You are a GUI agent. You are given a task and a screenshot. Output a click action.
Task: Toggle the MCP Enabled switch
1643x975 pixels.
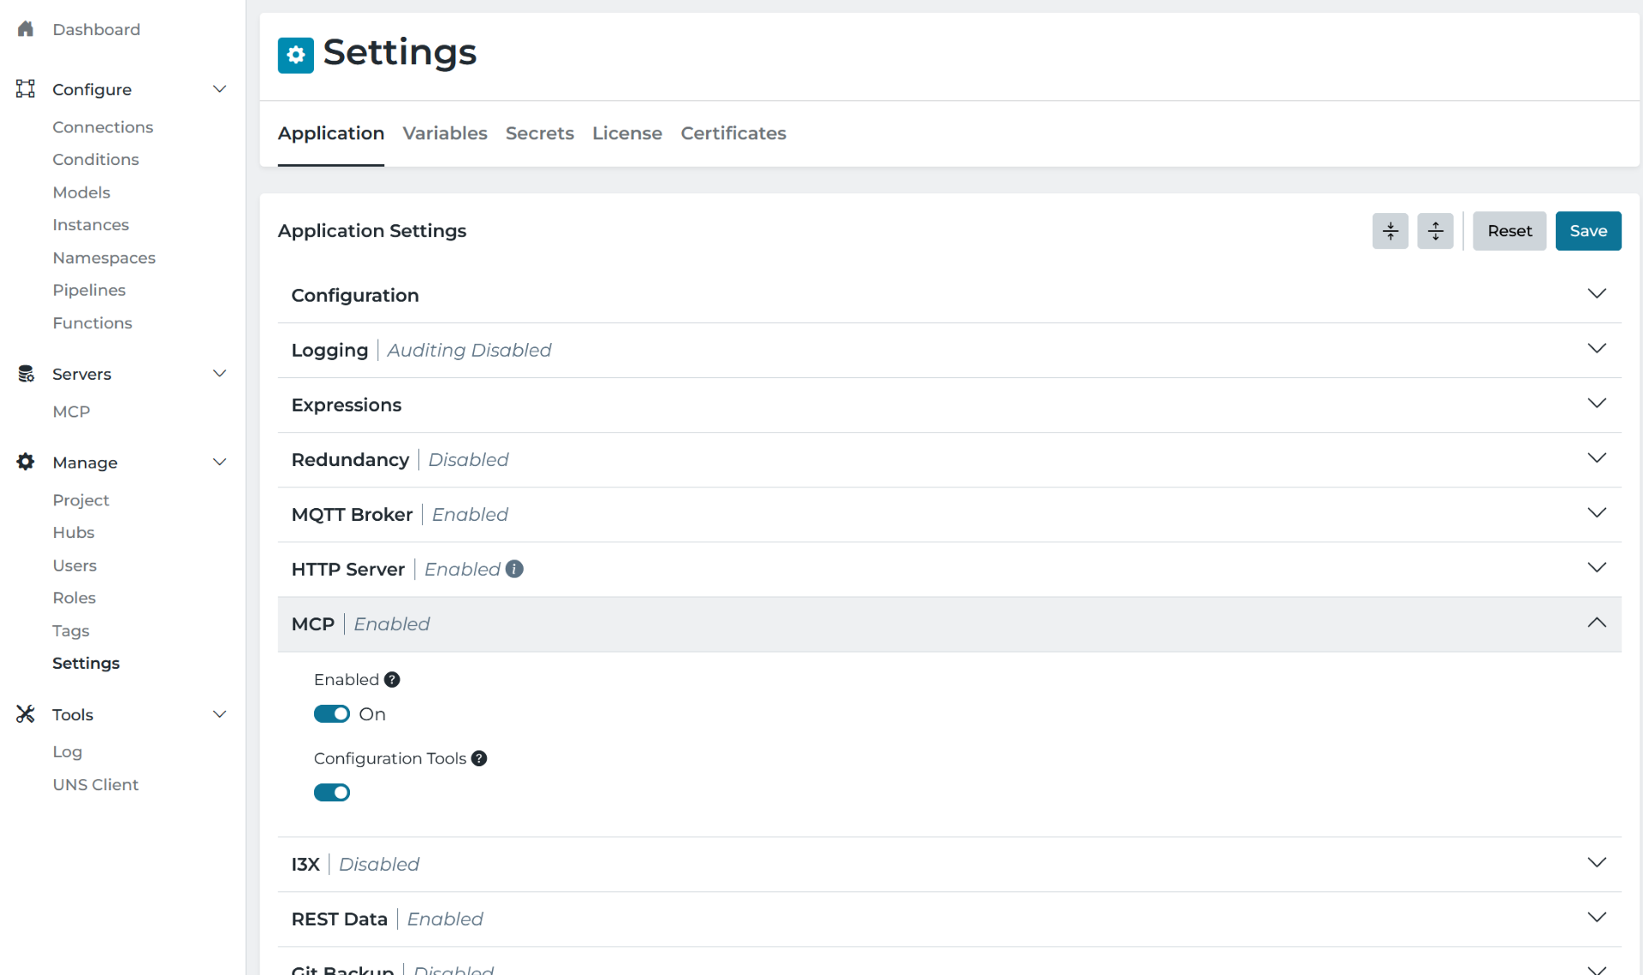point(332,714)
